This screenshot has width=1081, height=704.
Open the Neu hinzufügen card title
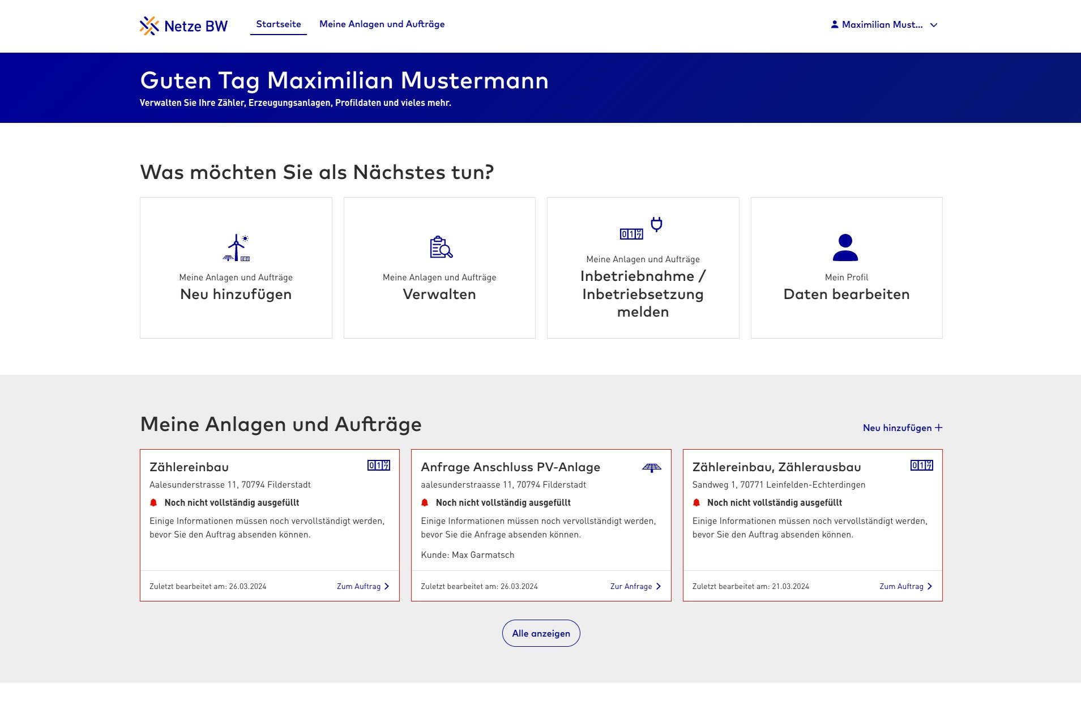point(236,294)
